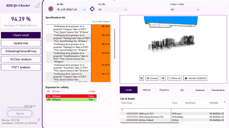229x128 pixels.
Task: Select the red IfcSpace False row
Action: (71, 96)
